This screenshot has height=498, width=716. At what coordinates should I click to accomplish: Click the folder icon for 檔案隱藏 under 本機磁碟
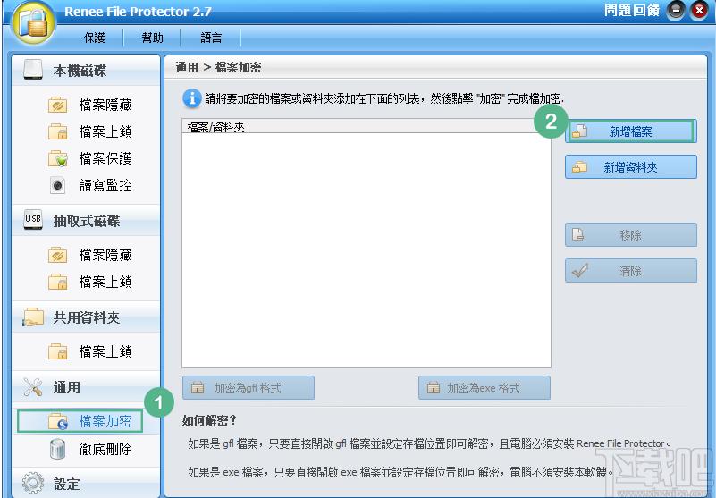tap(58, 106)
